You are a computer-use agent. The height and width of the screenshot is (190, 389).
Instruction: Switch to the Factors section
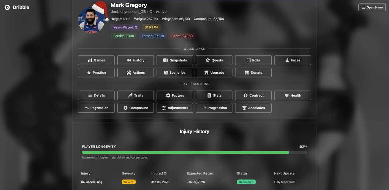tap(175, 95)
